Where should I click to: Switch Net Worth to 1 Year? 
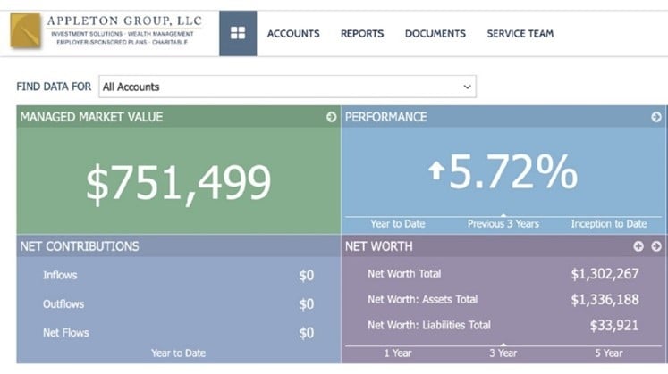pos(398,353)
